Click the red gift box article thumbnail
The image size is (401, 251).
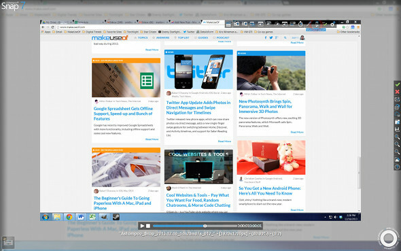(x=271, y=158)
